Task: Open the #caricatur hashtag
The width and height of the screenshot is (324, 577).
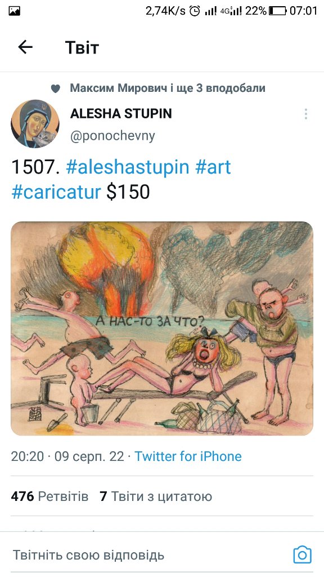Action: (x=56, y=192)
